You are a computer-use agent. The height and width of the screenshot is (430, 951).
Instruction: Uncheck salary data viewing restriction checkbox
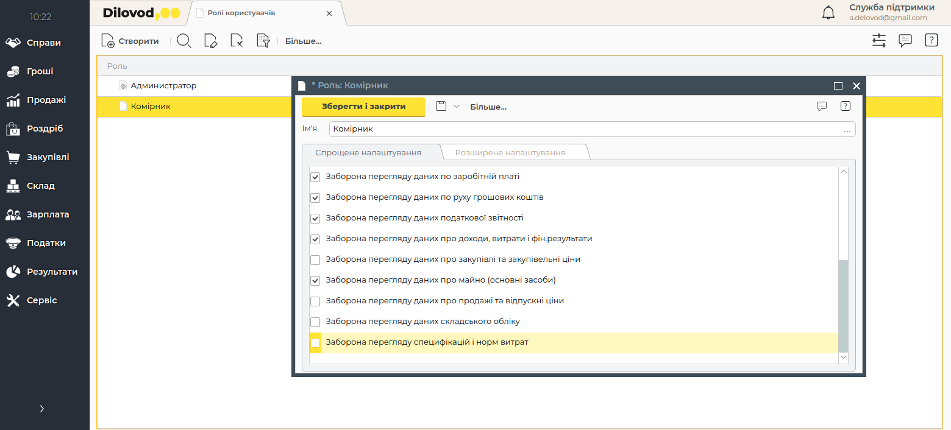click(x=315, y=177)
